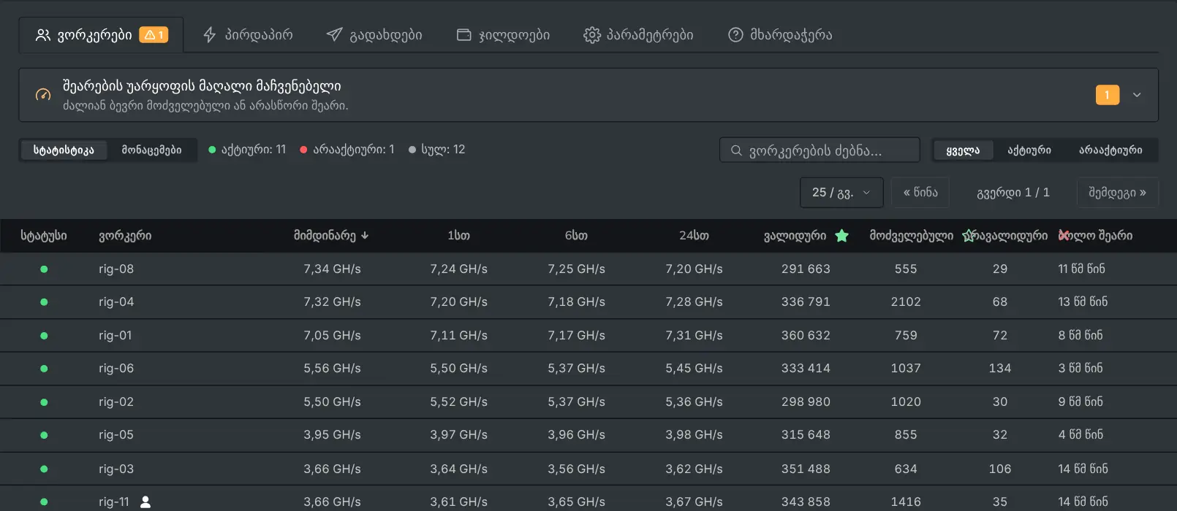Expand the share rejection alert chevron
This screenshot has width=1177, height=511.
[1137, 95]
